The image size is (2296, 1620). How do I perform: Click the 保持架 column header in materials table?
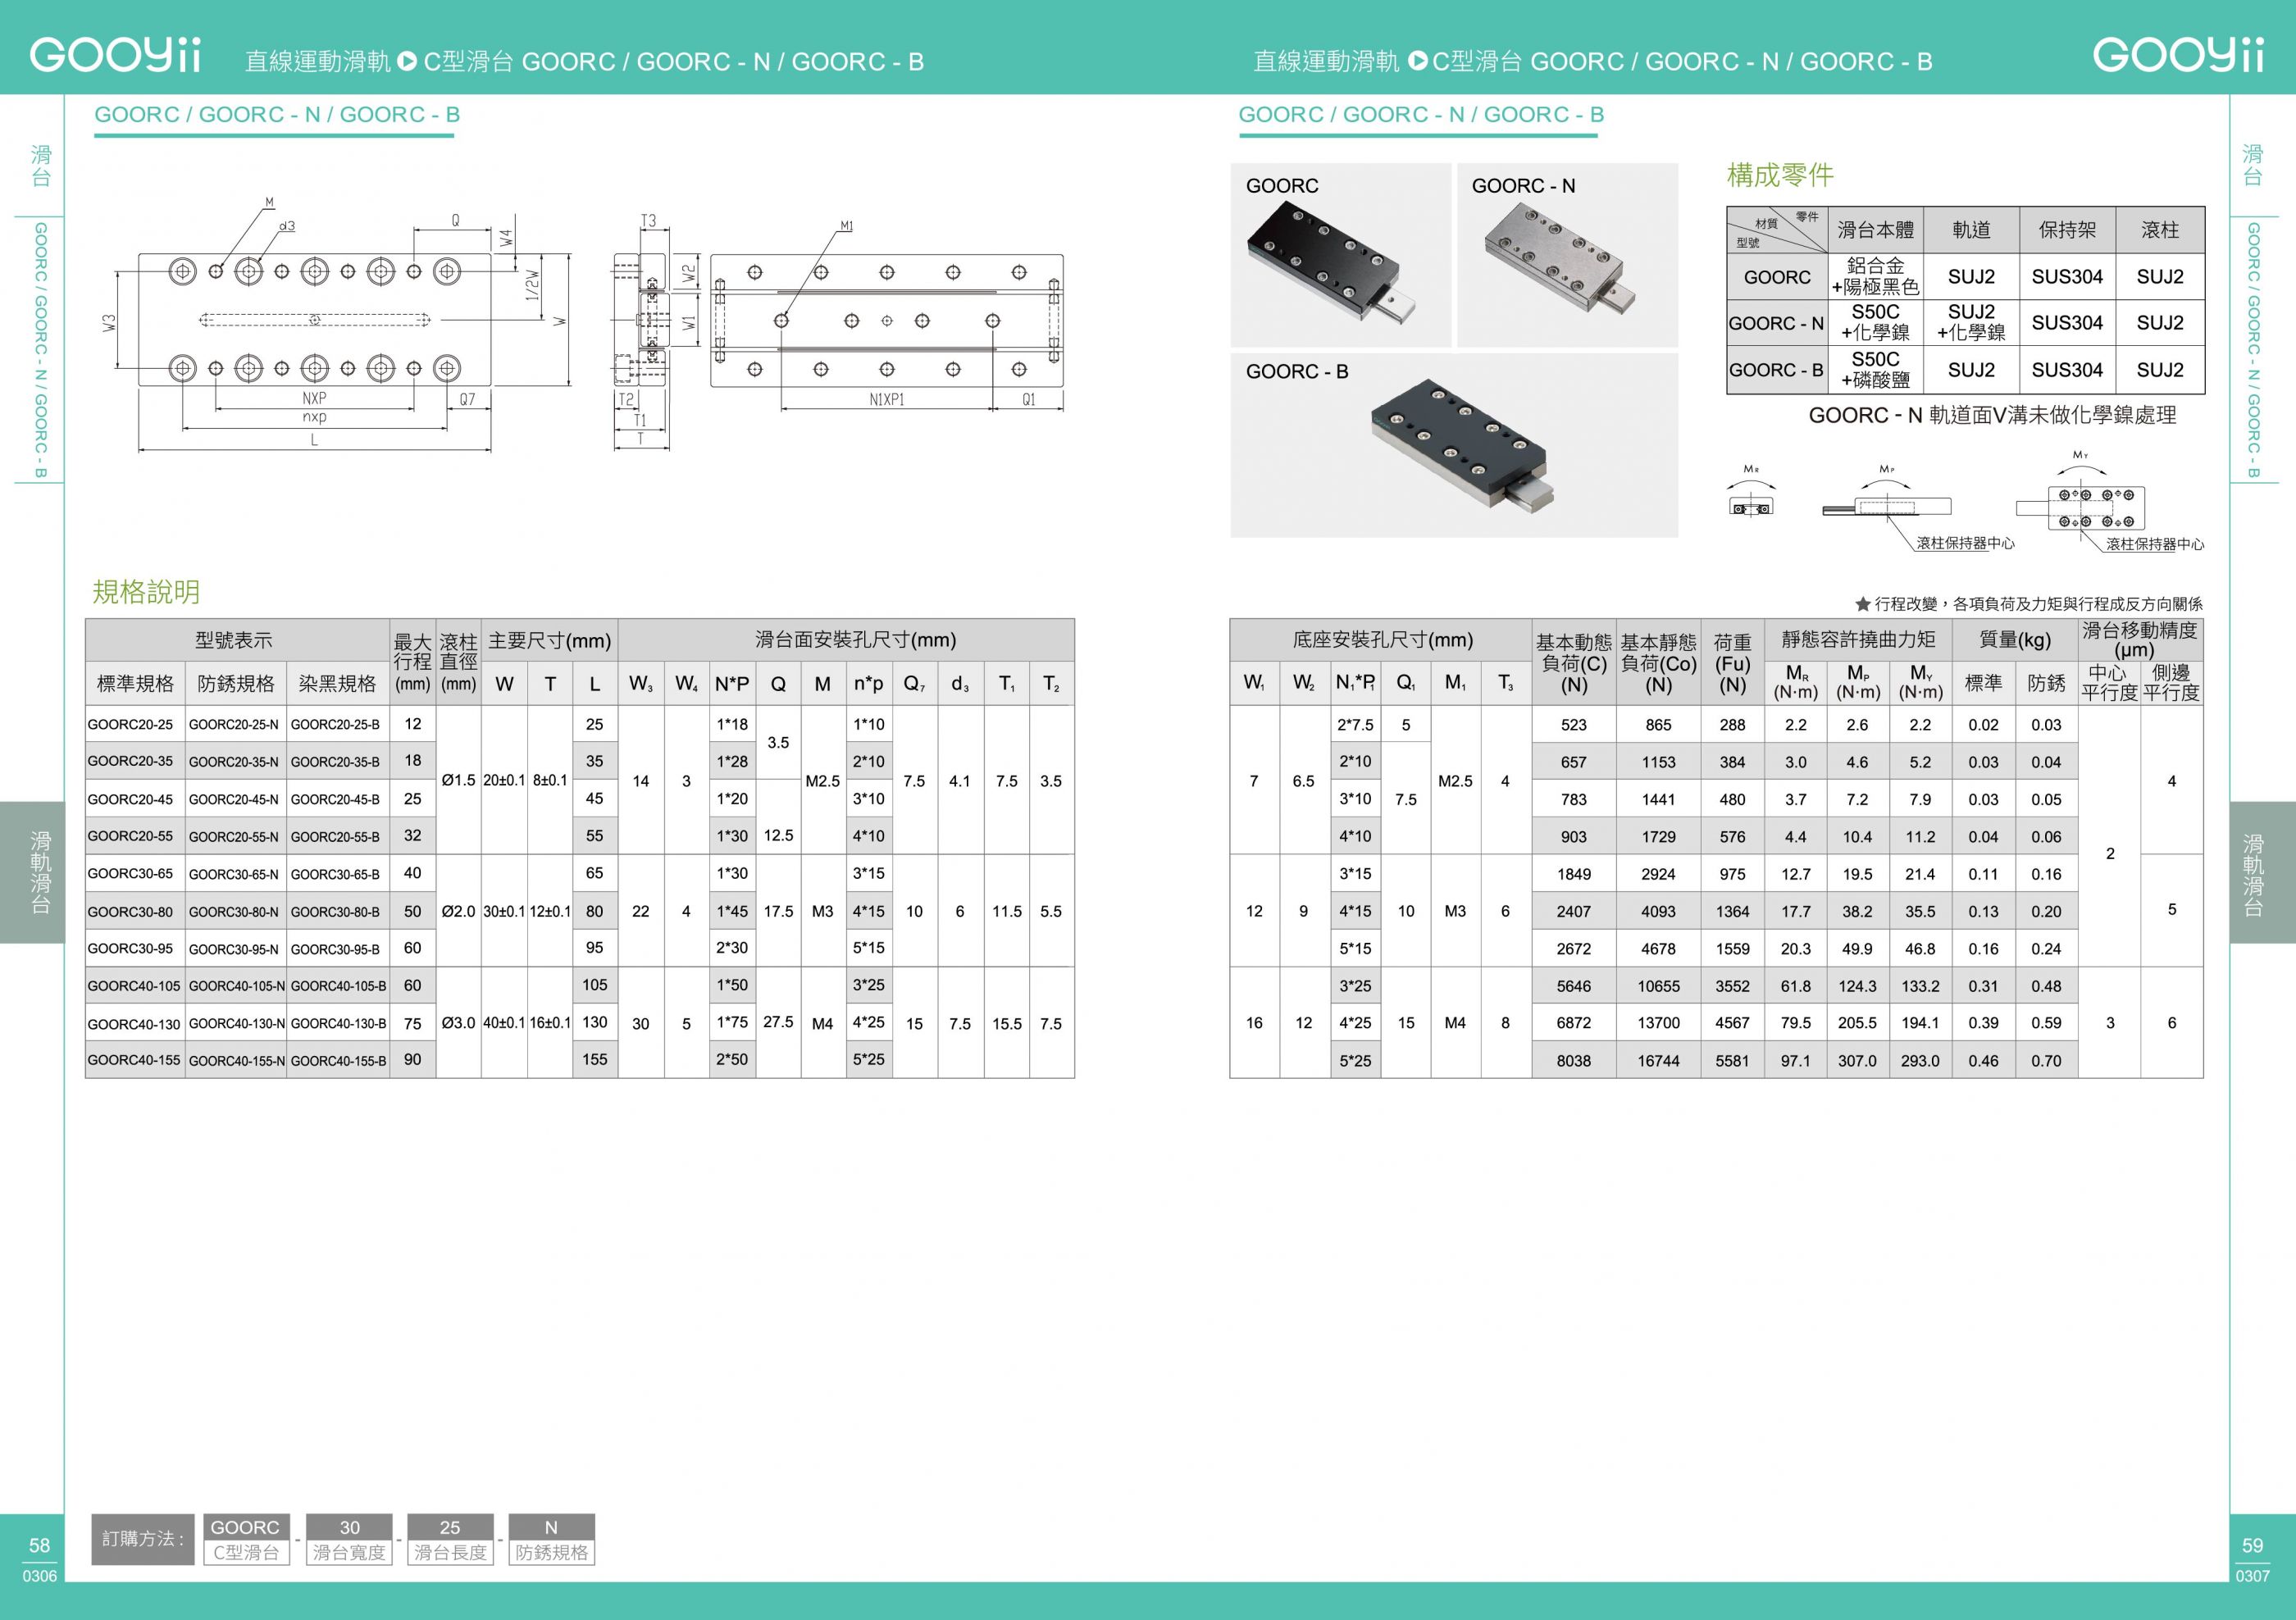(x=2067, y=230)
